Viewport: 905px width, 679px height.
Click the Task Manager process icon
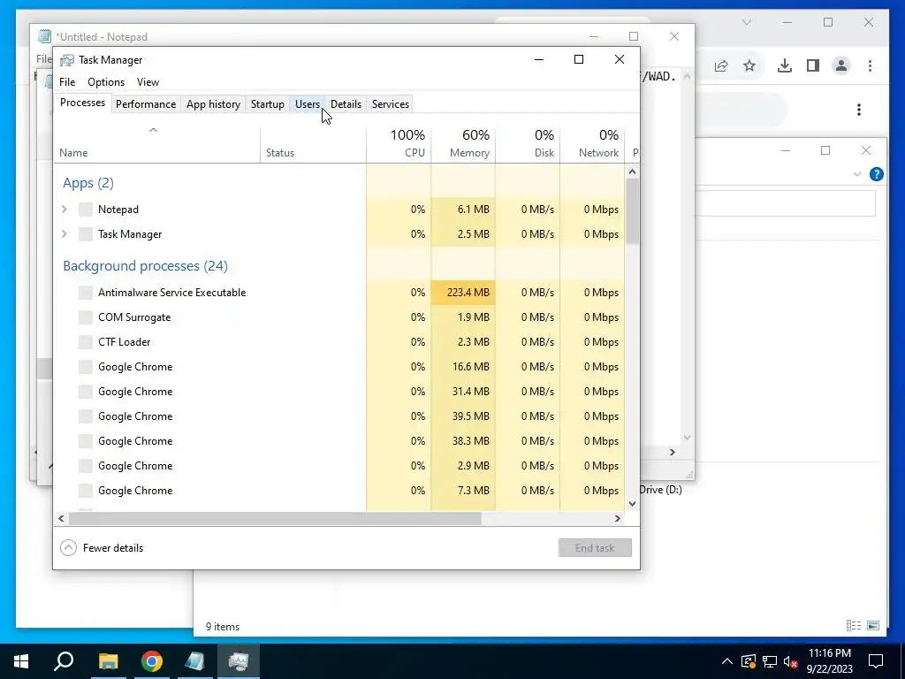point(86,233)
